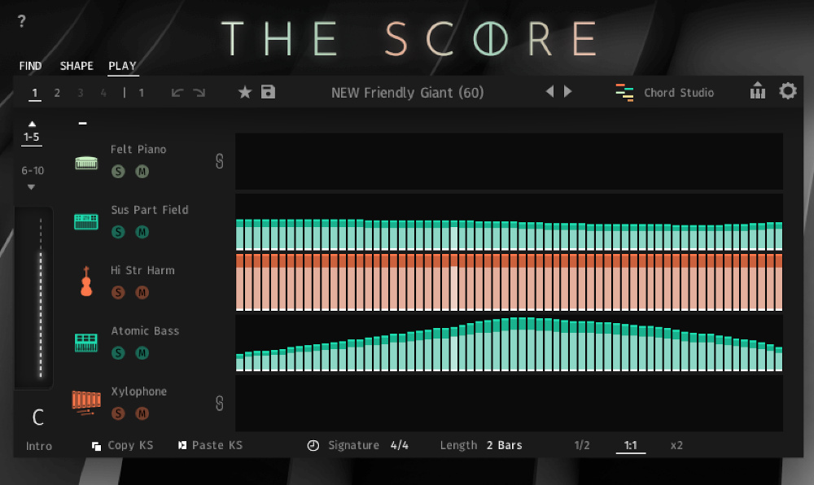Click the Hi Str Harm violin icon
The width and height of the screenshot is (814, 485).
coord(86,282)
